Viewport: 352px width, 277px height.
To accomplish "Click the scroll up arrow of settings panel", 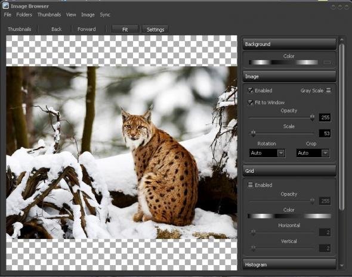I will (x=342, y=40).
